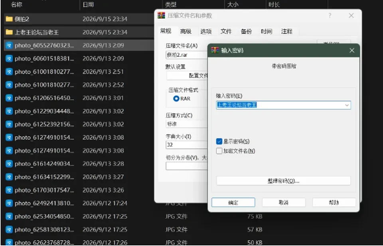Close the 压缩文件名和参数 dialog

351,16
